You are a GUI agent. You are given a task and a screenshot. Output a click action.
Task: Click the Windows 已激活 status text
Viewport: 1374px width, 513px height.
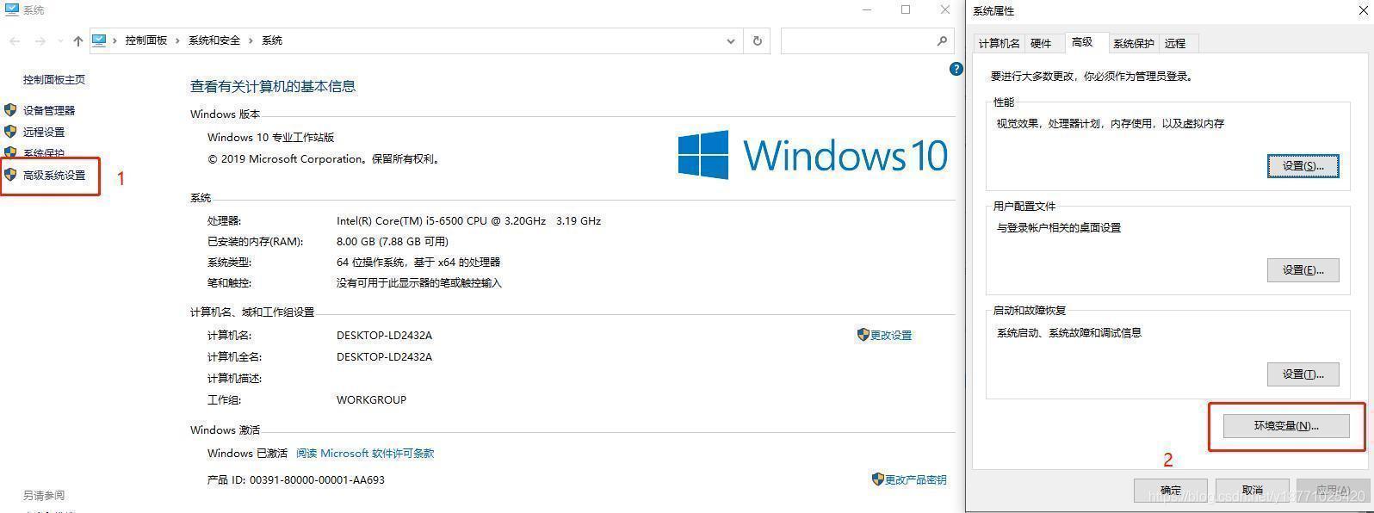[247, 453]
